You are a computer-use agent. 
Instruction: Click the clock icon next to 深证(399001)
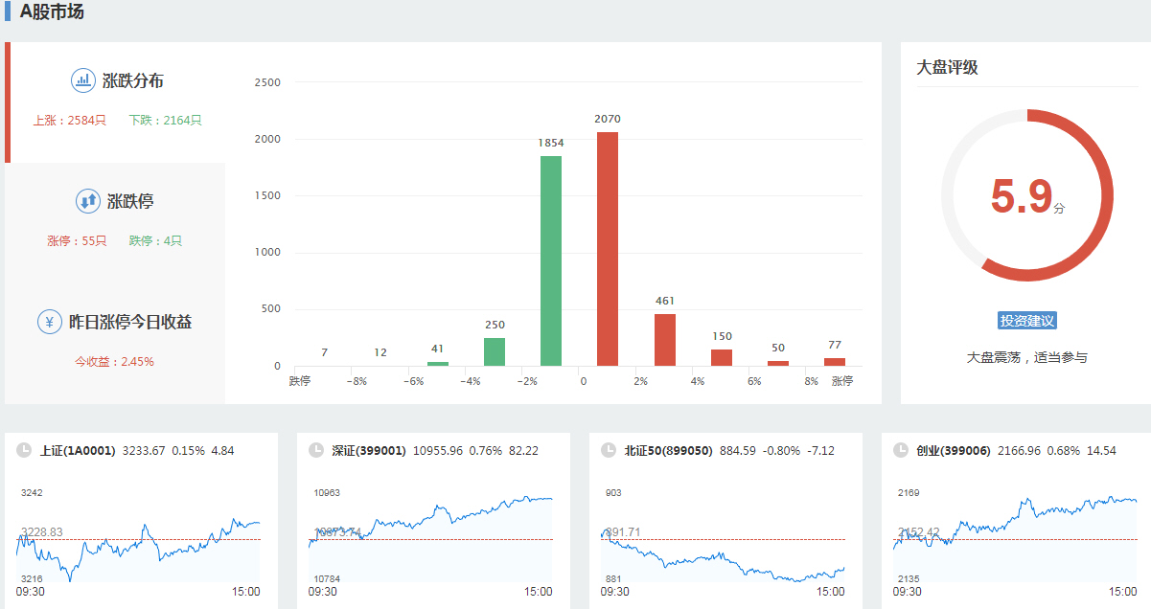pos(316,450)
